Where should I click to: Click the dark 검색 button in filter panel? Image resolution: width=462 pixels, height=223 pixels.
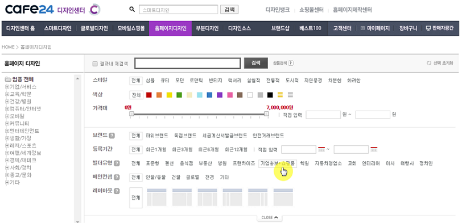(x=256, y=63)
